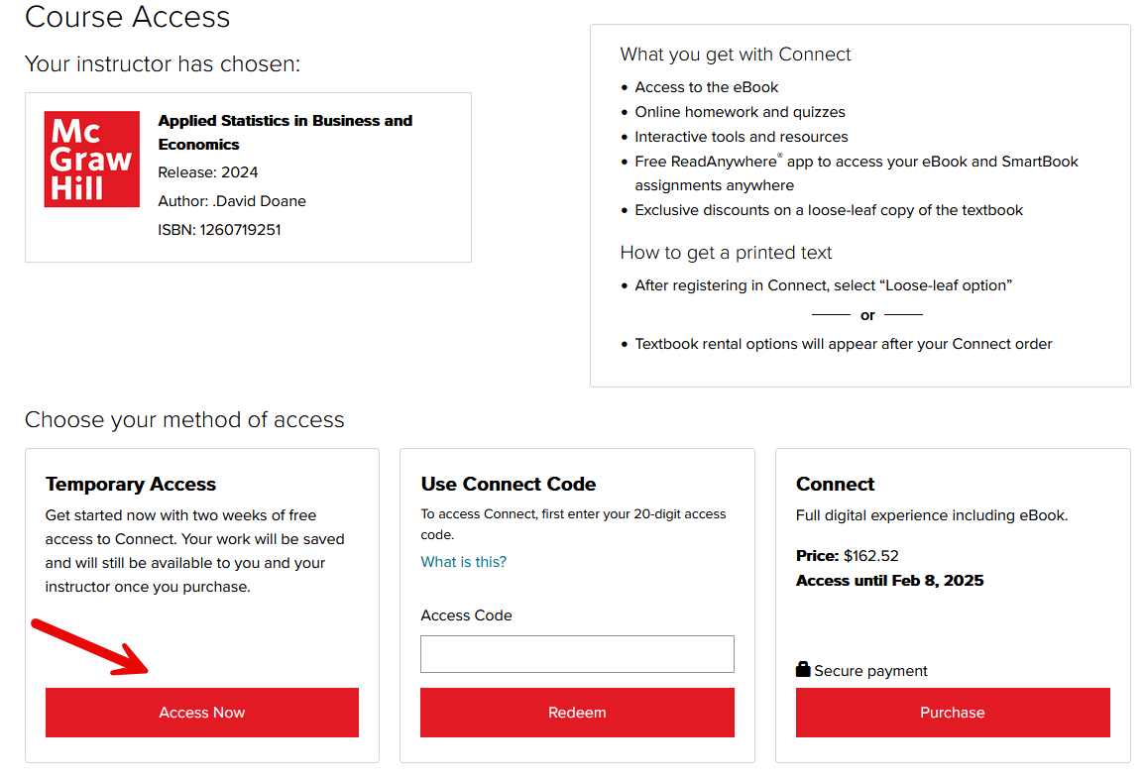The width and height of the screenshot is (1146, 779).
Task: Click the "How to get a printed text" heading
Action: point(726,253)
